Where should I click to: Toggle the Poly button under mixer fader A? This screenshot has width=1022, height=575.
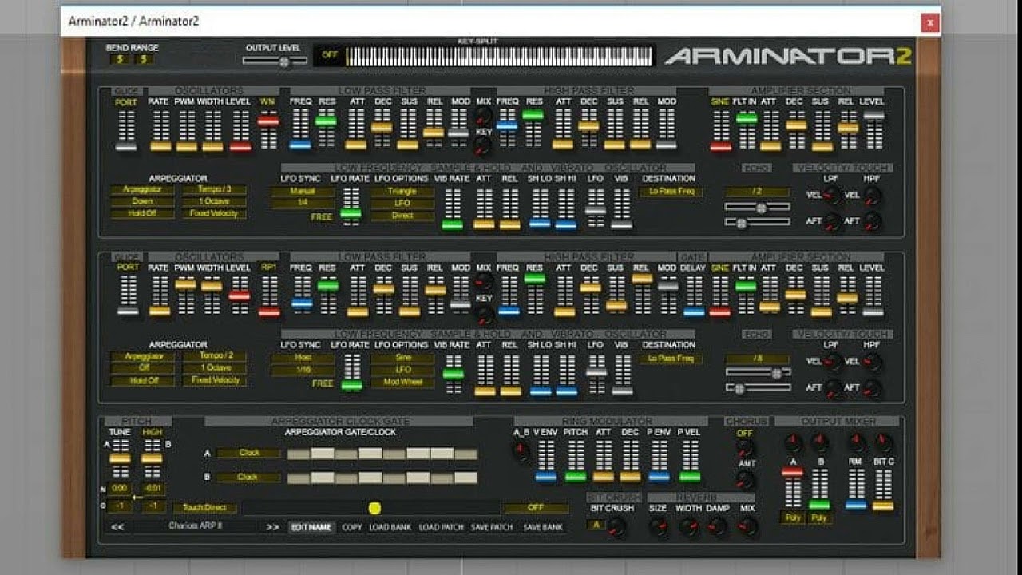point(792,517)
